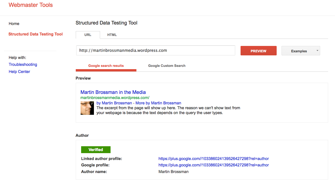Open the Linked author profile Google+ URL
The height and width of the screenshot is (184, 335).
click(x=214, y=159)
